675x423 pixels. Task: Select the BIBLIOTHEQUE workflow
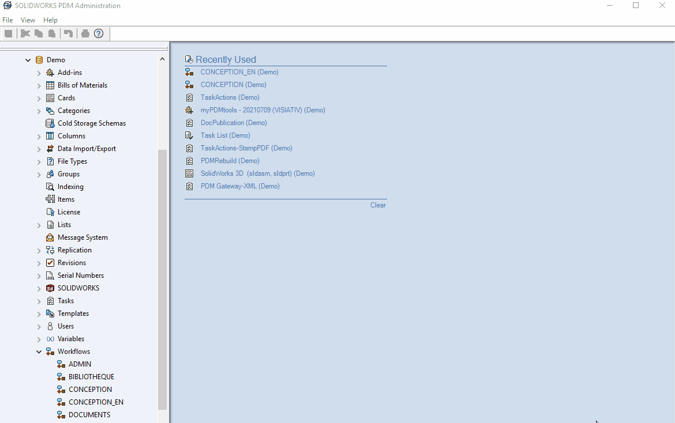pyautogui.click(x=91, y=377)
